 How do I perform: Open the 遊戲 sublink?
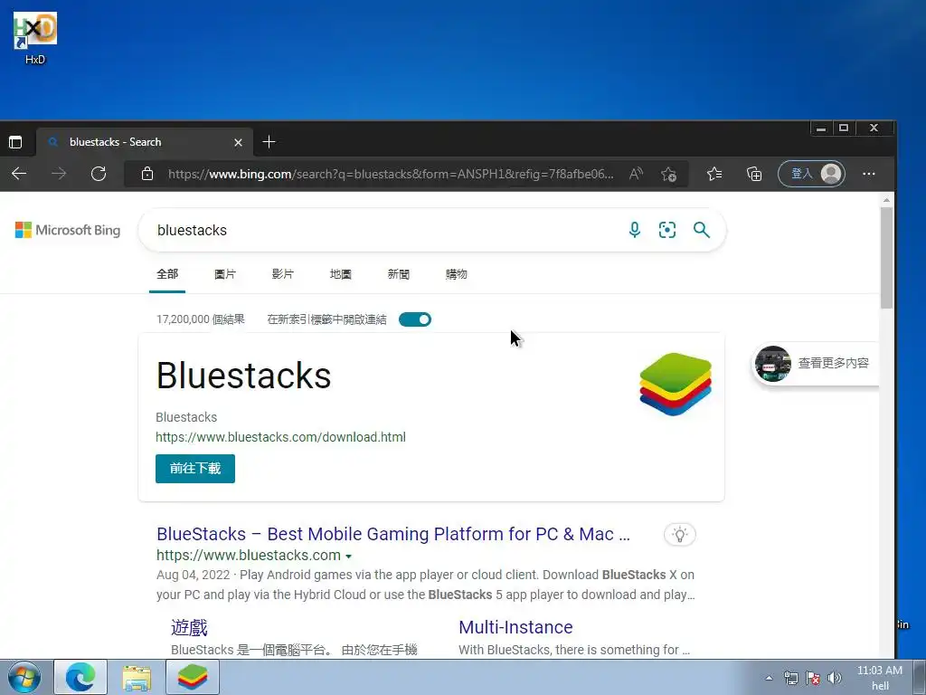pyautogui.click(x=189, y=627)
